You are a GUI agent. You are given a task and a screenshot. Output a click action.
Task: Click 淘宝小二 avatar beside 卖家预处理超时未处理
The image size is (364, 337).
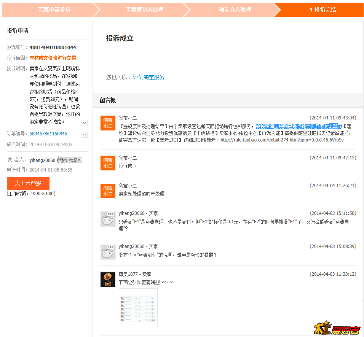(108, 191)
